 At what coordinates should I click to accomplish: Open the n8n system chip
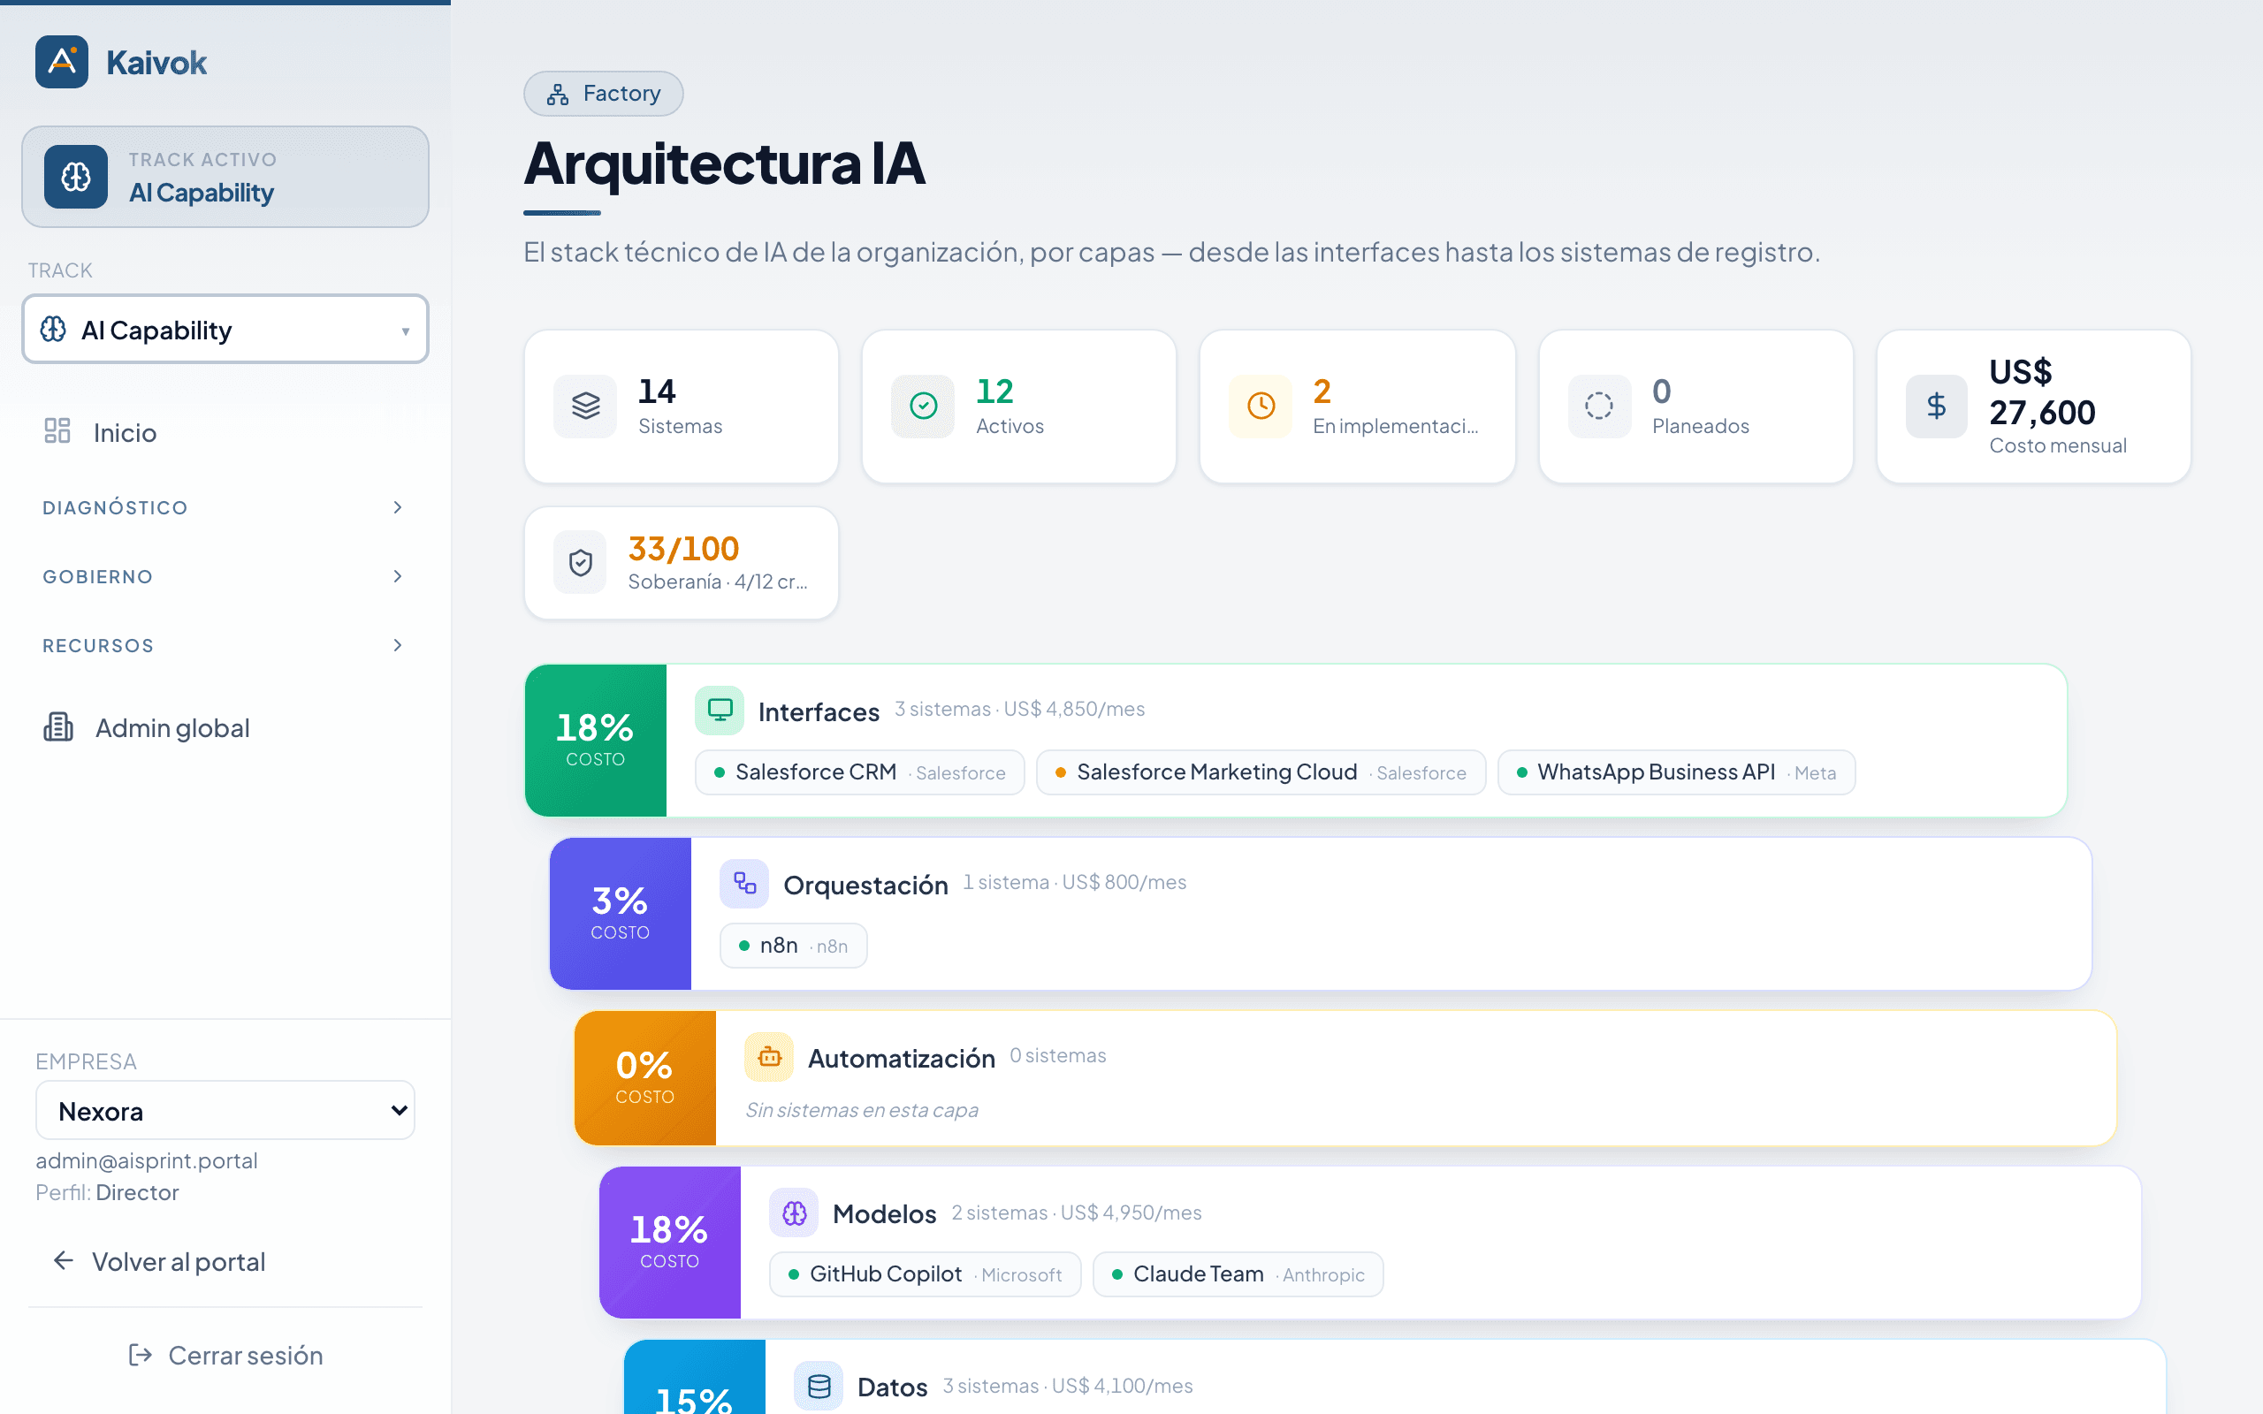pyautogui.click(x=793, y=946)
